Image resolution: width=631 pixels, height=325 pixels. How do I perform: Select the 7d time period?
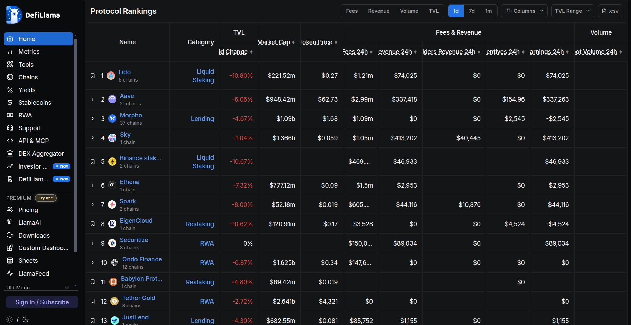pyautogui.click(x=472, y=11)
